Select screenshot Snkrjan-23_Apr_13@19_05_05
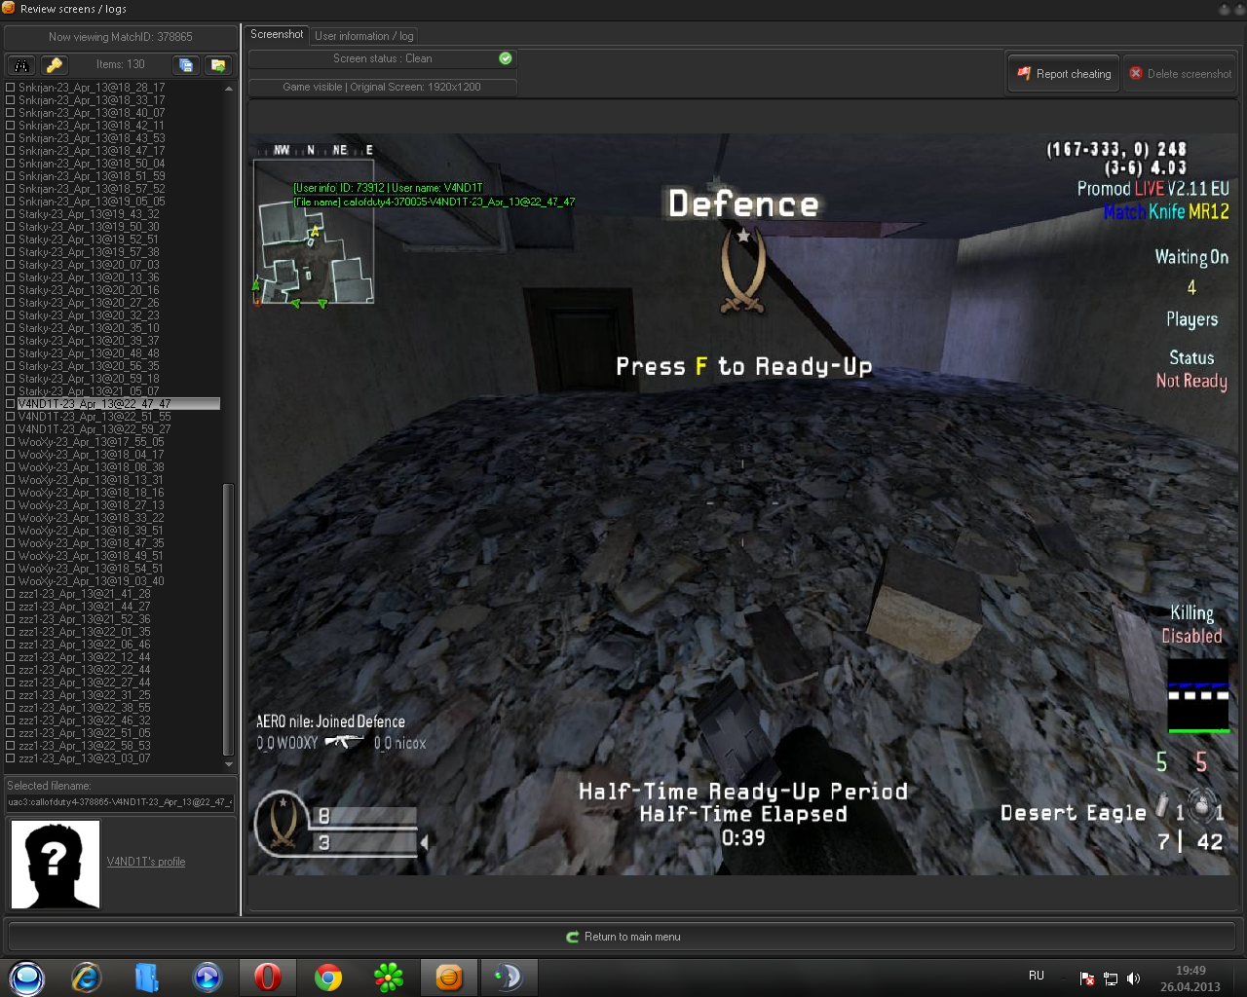Screen dimensions: 1247x997 (92, 202)
